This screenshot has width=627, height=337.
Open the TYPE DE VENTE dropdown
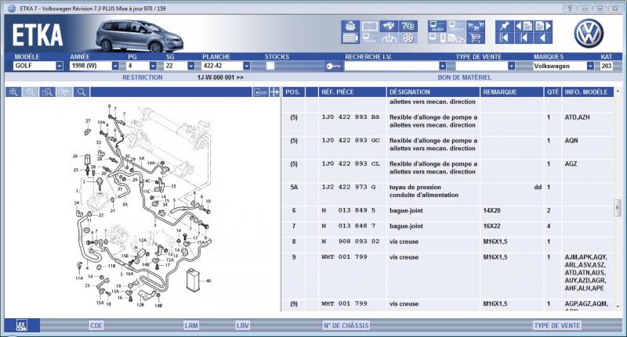(x=511, y=66)
